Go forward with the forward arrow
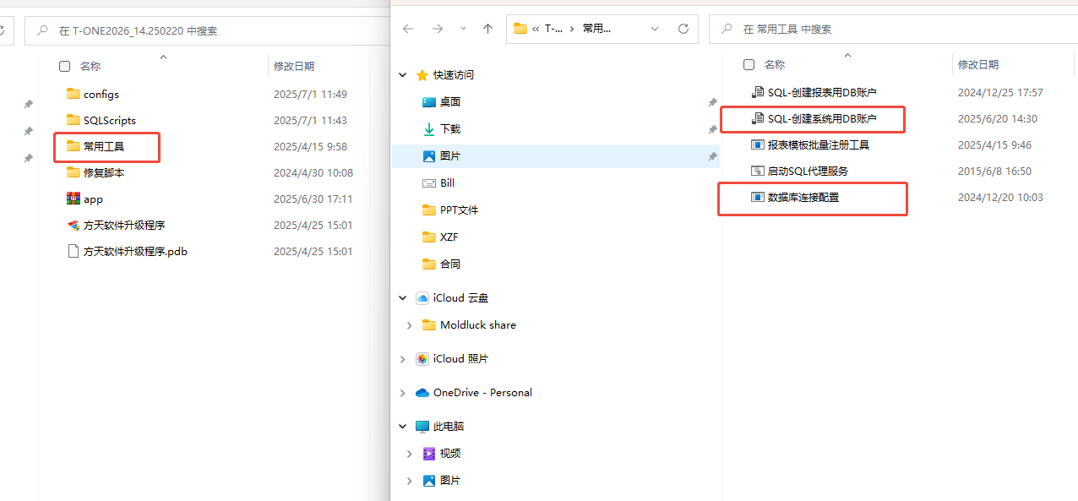Image resolution: width=1078 pixels, height=501 pixels. (437, 29)
